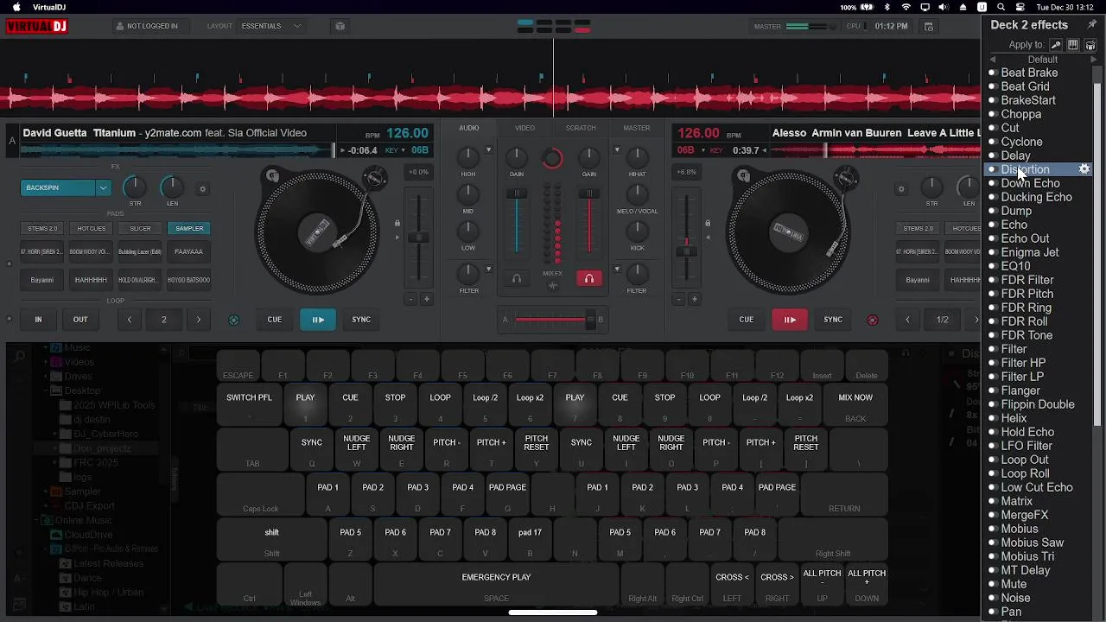Toggle left deck headphone PFL
The width and height of the screenshot is (1106, 622).
click(x=517, y=279)
